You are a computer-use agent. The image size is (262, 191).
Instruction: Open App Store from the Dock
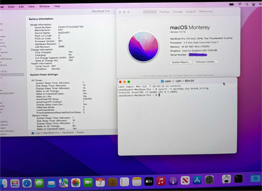[x=197, y=180]
